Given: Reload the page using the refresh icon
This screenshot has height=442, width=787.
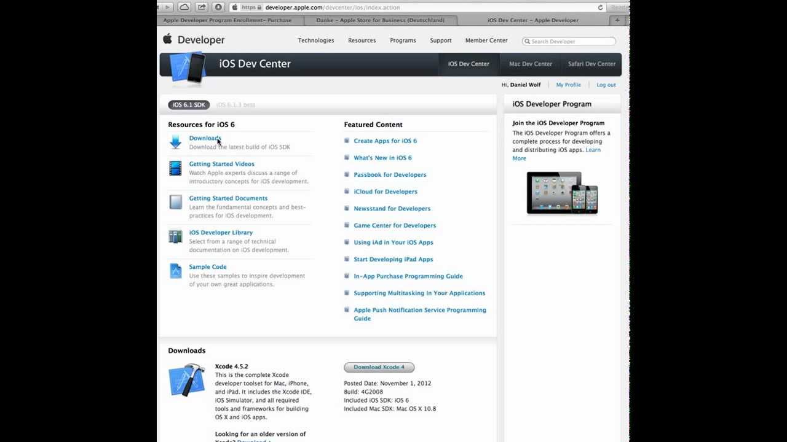Looking at the screenshot, I should click(601, 7).
